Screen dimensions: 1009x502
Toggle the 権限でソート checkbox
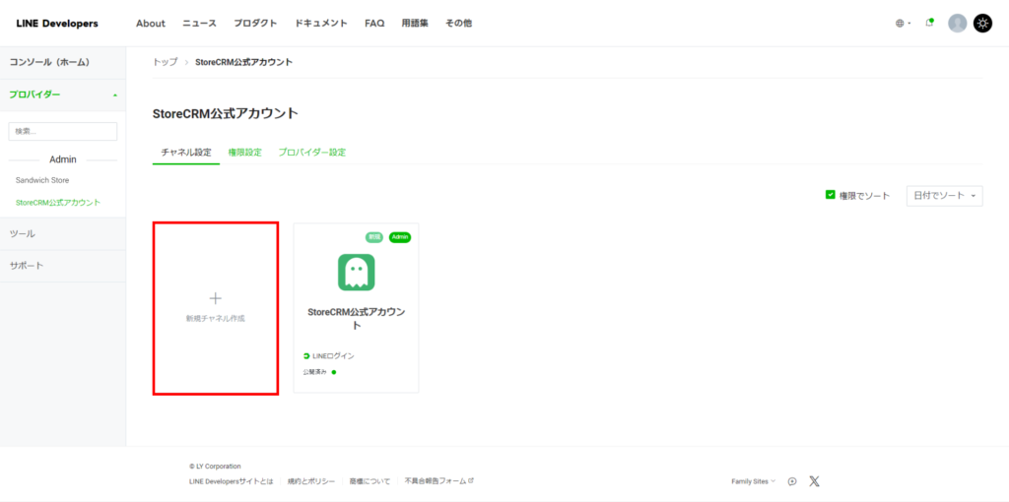(x=830, y=195)
